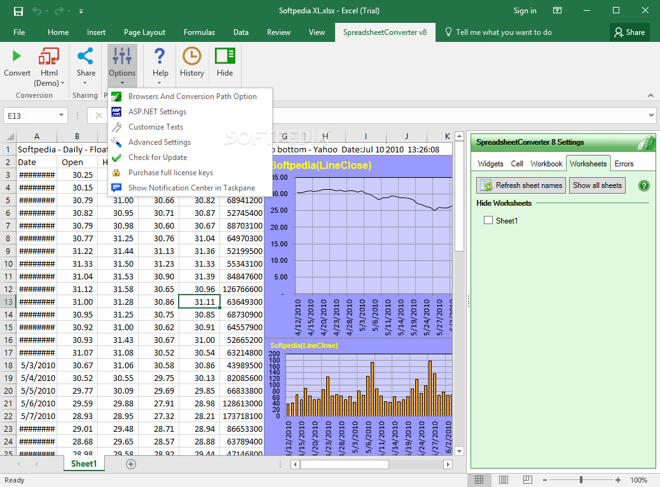Viewport: 660px width, 487px height.
Task: Switch to Page Break Preview in status bar
Action: pos(527,480)
